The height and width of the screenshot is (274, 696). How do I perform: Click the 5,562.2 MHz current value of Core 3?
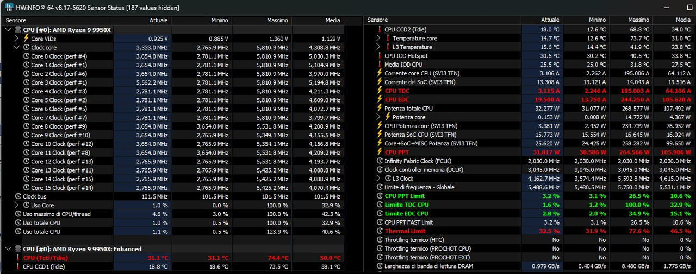coord(152,82)
